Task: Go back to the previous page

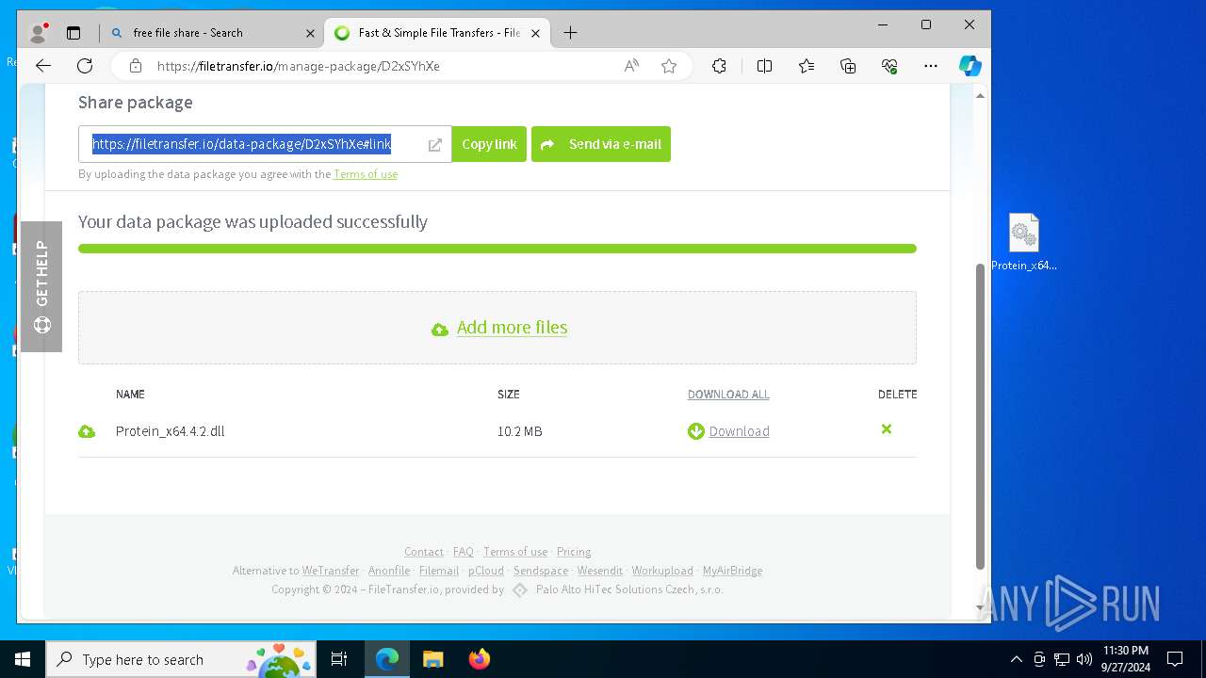Action: tap(43, 66)
